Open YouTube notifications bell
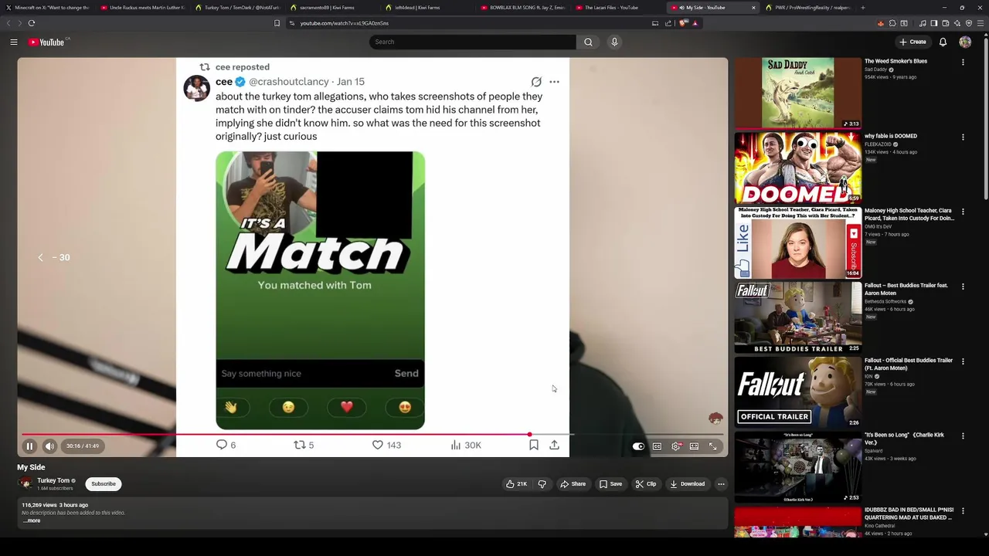Screen dimensions: 989x556 [x=943, y=42]
